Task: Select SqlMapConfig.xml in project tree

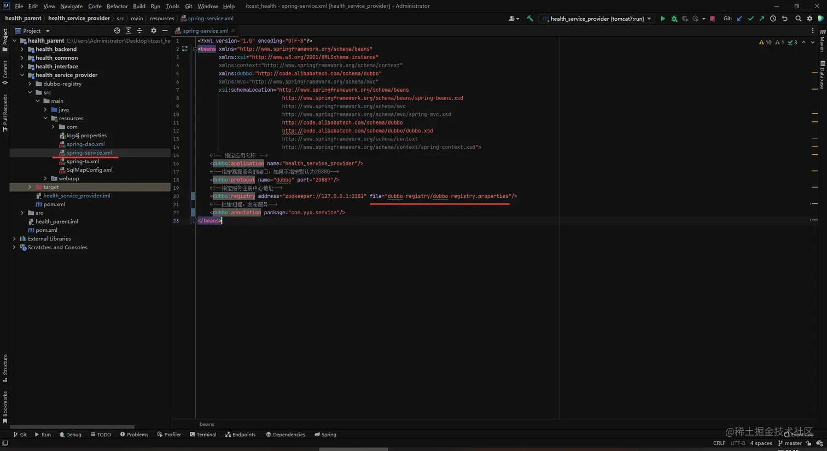Action: click(x=89, y=170)
